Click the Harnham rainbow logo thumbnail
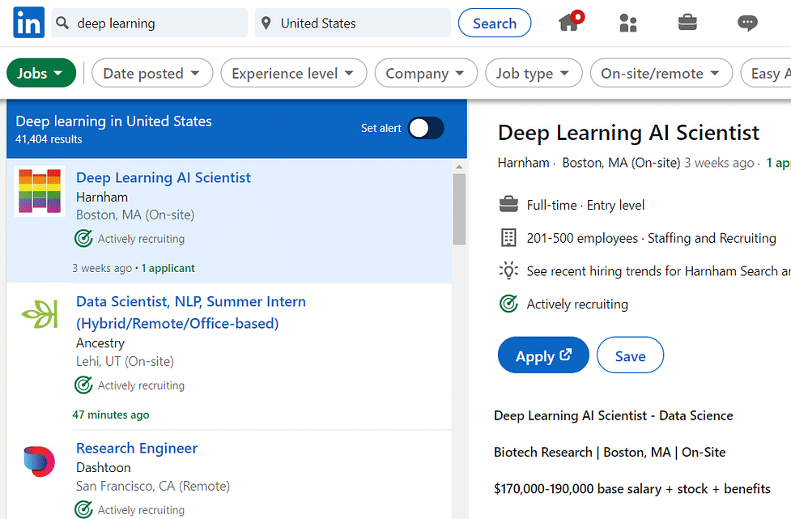791x519 pixels. (40, 191)
